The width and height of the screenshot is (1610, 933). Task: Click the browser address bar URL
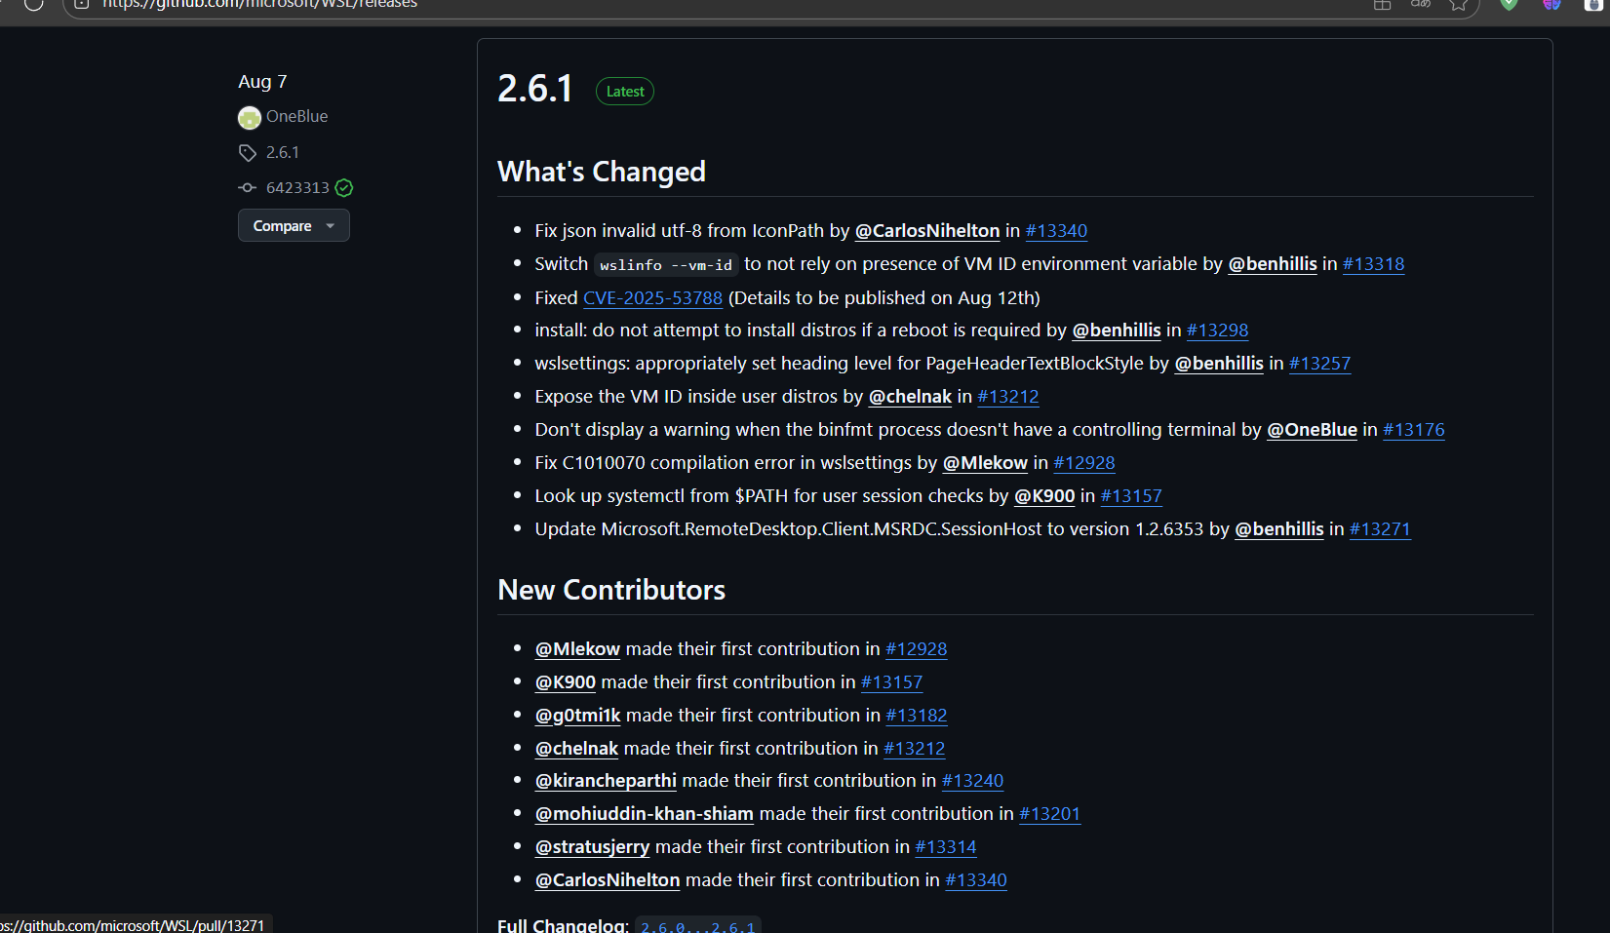[x=259, y=5]
